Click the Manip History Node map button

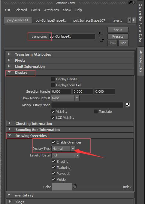pyautogui.click(x=128, y=105)
